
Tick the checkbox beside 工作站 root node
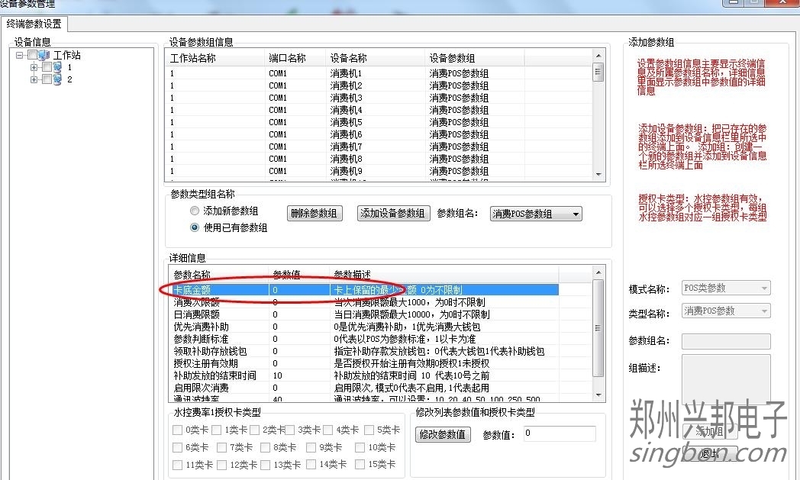coord(31,56)
